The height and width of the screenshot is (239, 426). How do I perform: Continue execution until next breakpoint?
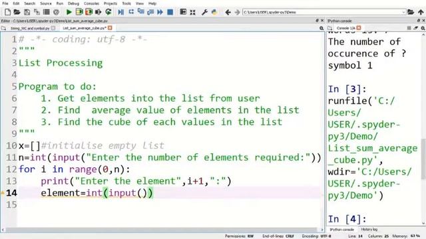click(x=160, y=12)
